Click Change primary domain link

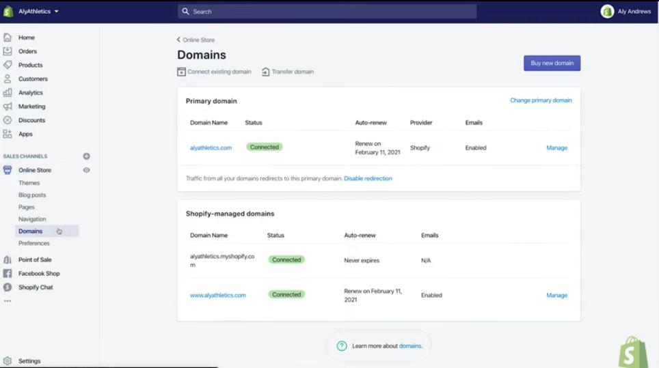(541, 100)
